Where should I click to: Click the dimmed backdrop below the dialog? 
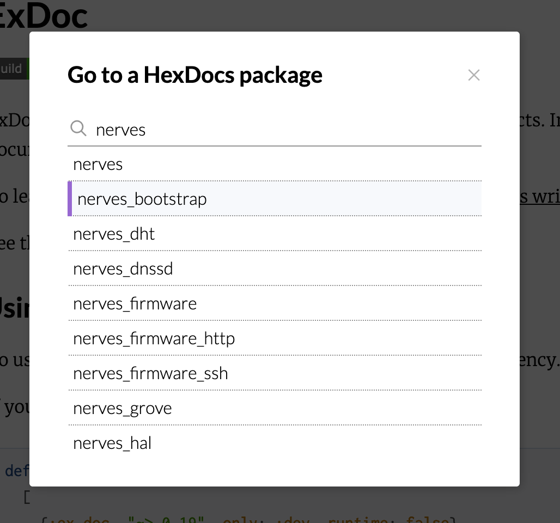click(272, 504)
